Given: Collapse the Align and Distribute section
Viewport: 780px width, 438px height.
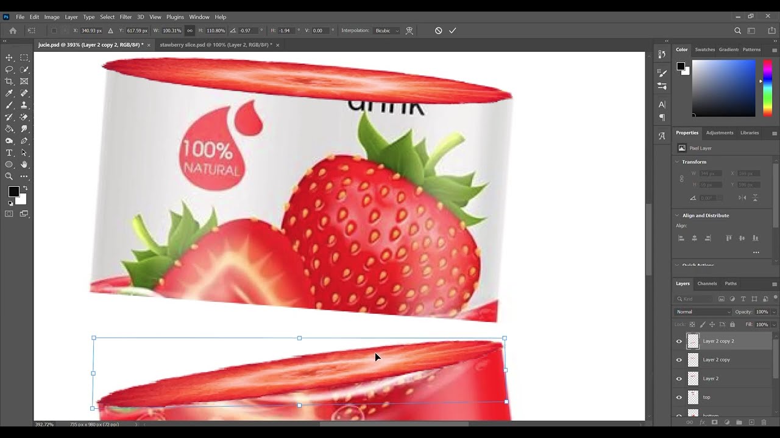Looking at the screenshot, I should point(676,215).
